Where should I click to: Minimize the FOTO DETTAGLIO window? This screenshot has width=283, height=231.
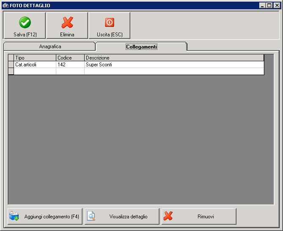(262, 5)
